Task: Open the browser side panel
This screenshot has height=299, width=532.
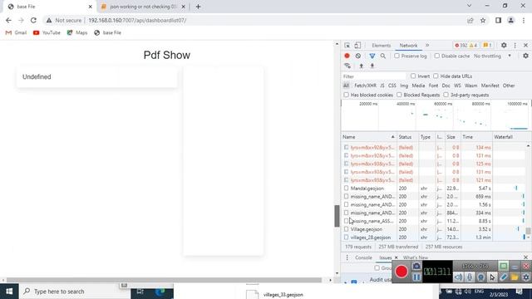Action: [498, 20]
